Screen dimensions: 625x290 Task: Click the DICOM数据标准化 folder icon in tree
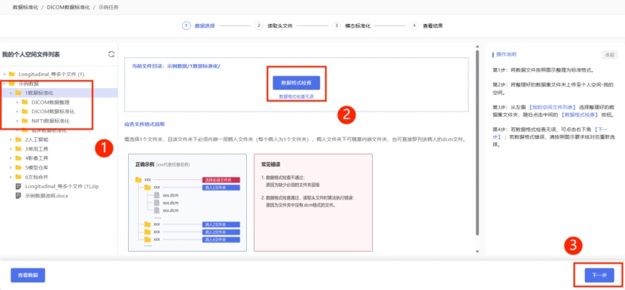[24, 111]
